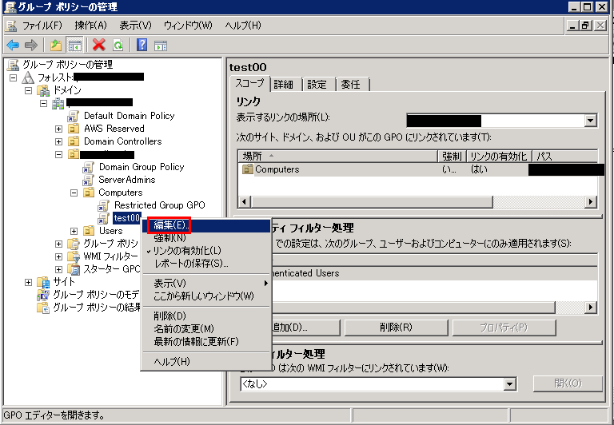This screenshot has height=425, width=614.
Task: Click the green refresh icon
Action: pos(118,46)
